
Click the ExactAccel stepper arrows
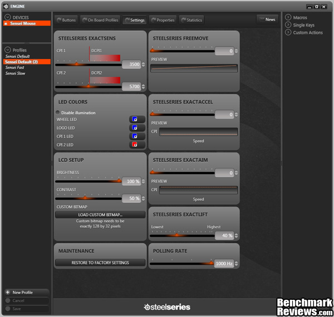[x=236, y=115]
